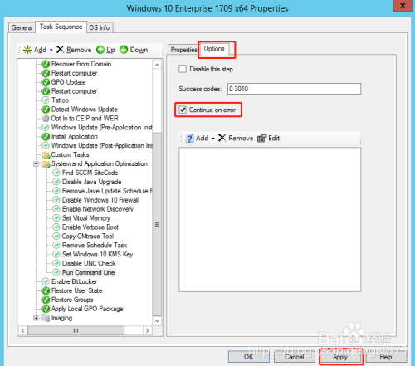Close the Properties dialog window
This screenshot has width=415, height=366.
click(x=403, y=6)
